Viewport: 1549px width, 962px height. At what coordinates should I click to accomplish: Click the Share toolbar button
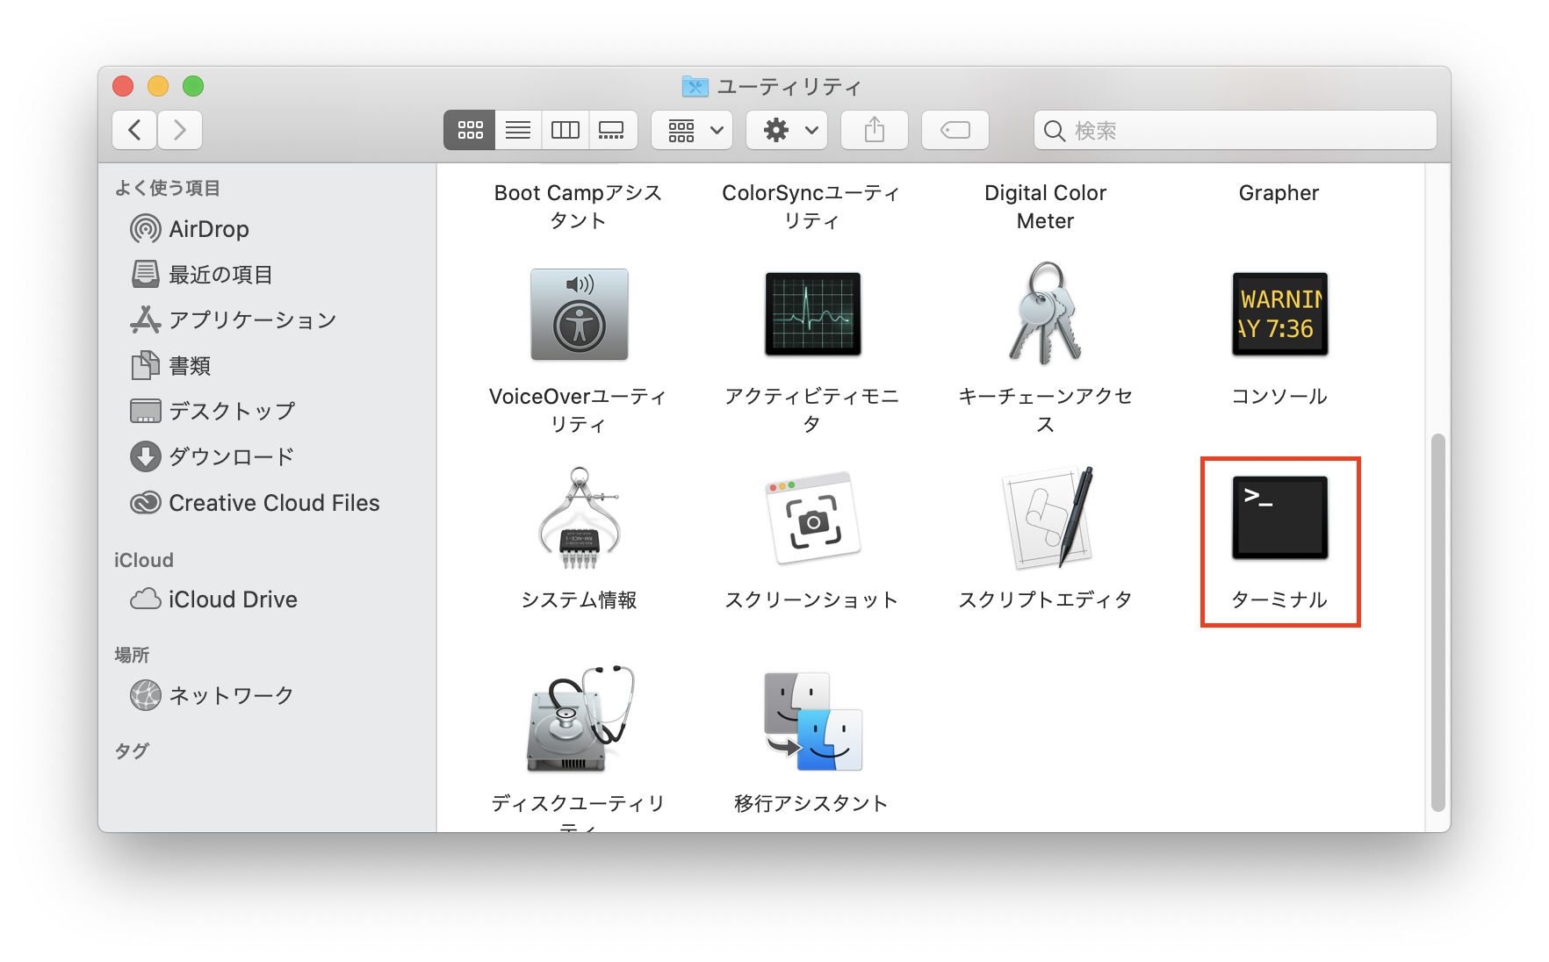(x=875, y=130)
